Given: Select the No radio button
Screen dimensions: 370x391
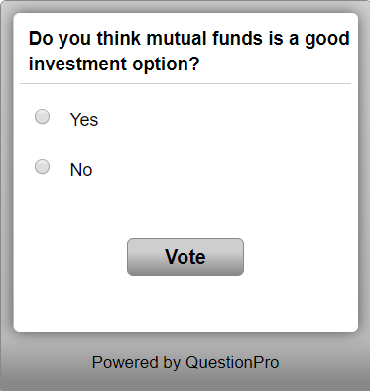Looking at the screenshot, I should 42,167.
